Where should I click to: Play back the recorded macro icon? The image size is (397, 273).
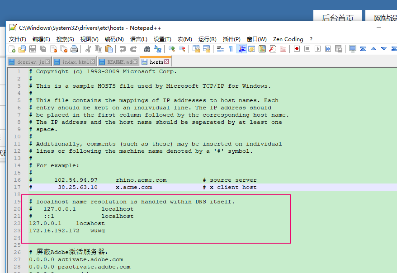[x=317, y=48]
